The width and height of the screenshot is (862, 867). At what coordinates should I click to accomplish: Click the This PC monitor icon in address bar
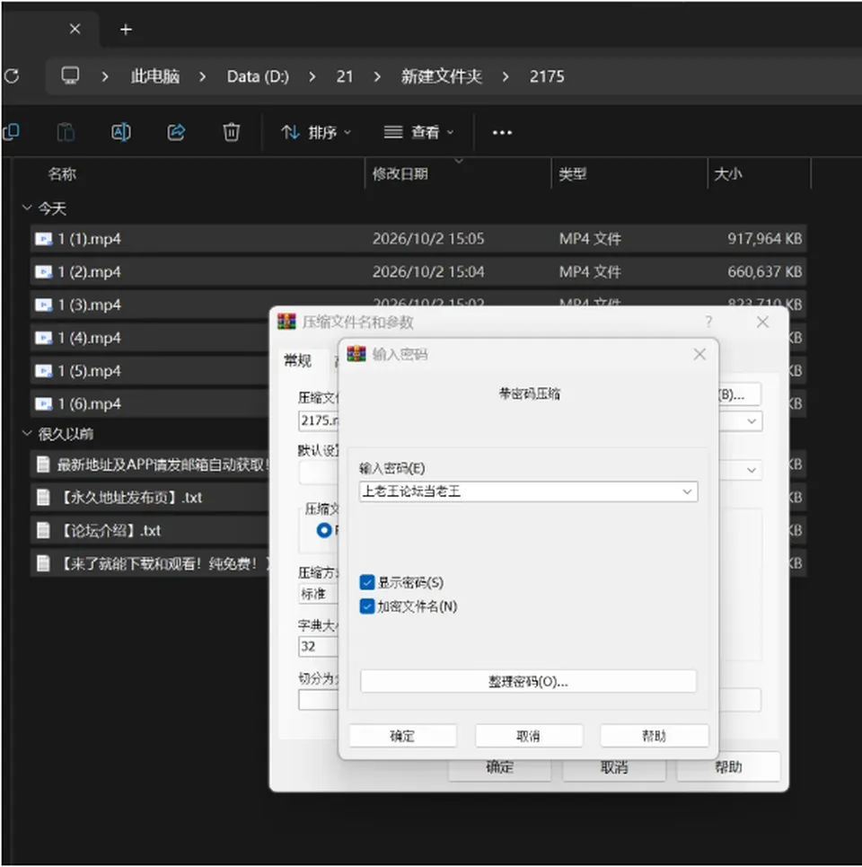pos(70,75)
